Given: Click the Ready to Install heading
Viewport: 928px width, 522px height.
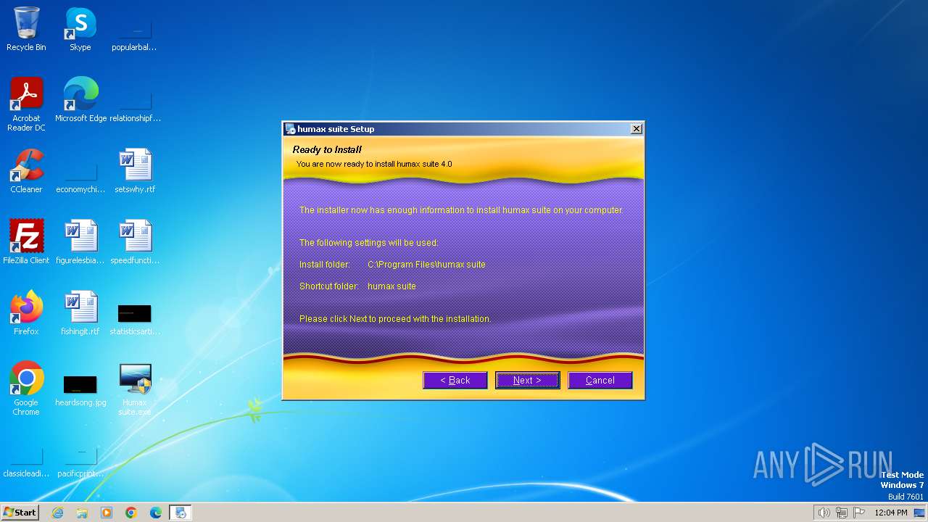Looking at the screenshot, I should click(327, 150).
